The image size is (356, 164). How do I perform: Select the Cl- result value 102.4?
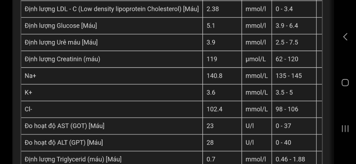click(x=215, y=109)
